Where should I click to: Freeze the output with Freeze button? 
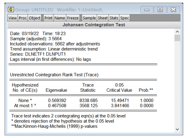click(73, 18)
